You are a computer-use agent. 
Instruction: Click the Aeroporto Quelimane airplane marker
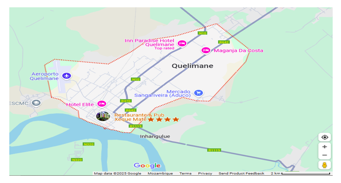click(x=67, y=76)
